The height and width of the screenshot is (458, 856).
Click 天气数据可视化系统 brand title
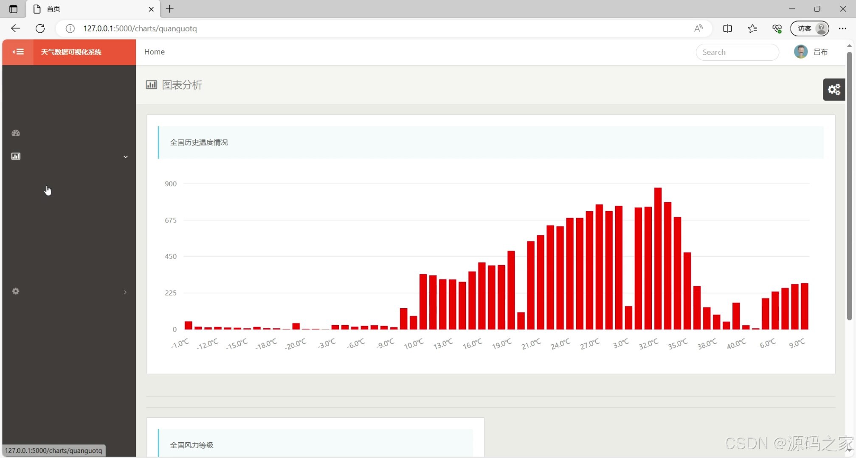tap(71, 52)
